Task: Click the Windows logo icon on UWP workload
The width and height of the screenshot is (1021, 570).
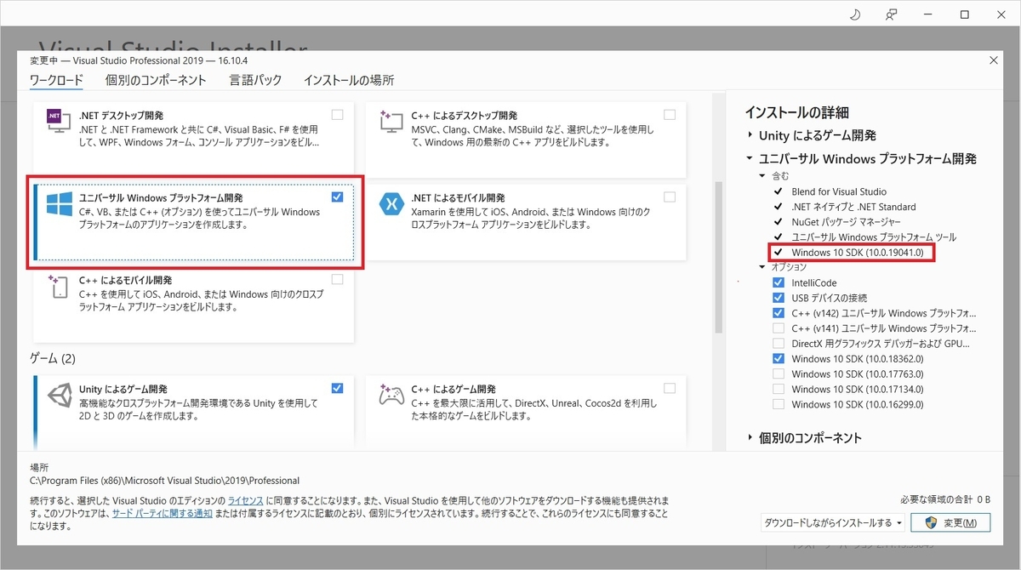Action: [x=59, y=204]
